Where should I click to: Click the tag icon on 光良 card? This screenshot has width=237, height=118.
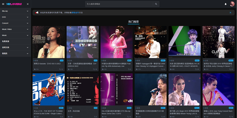click(x=196, y=69)
